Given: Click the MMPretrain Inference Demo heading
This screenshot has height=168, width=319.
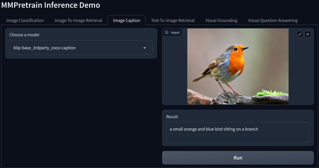Looking at the screenshot, I should pos(51,5).
